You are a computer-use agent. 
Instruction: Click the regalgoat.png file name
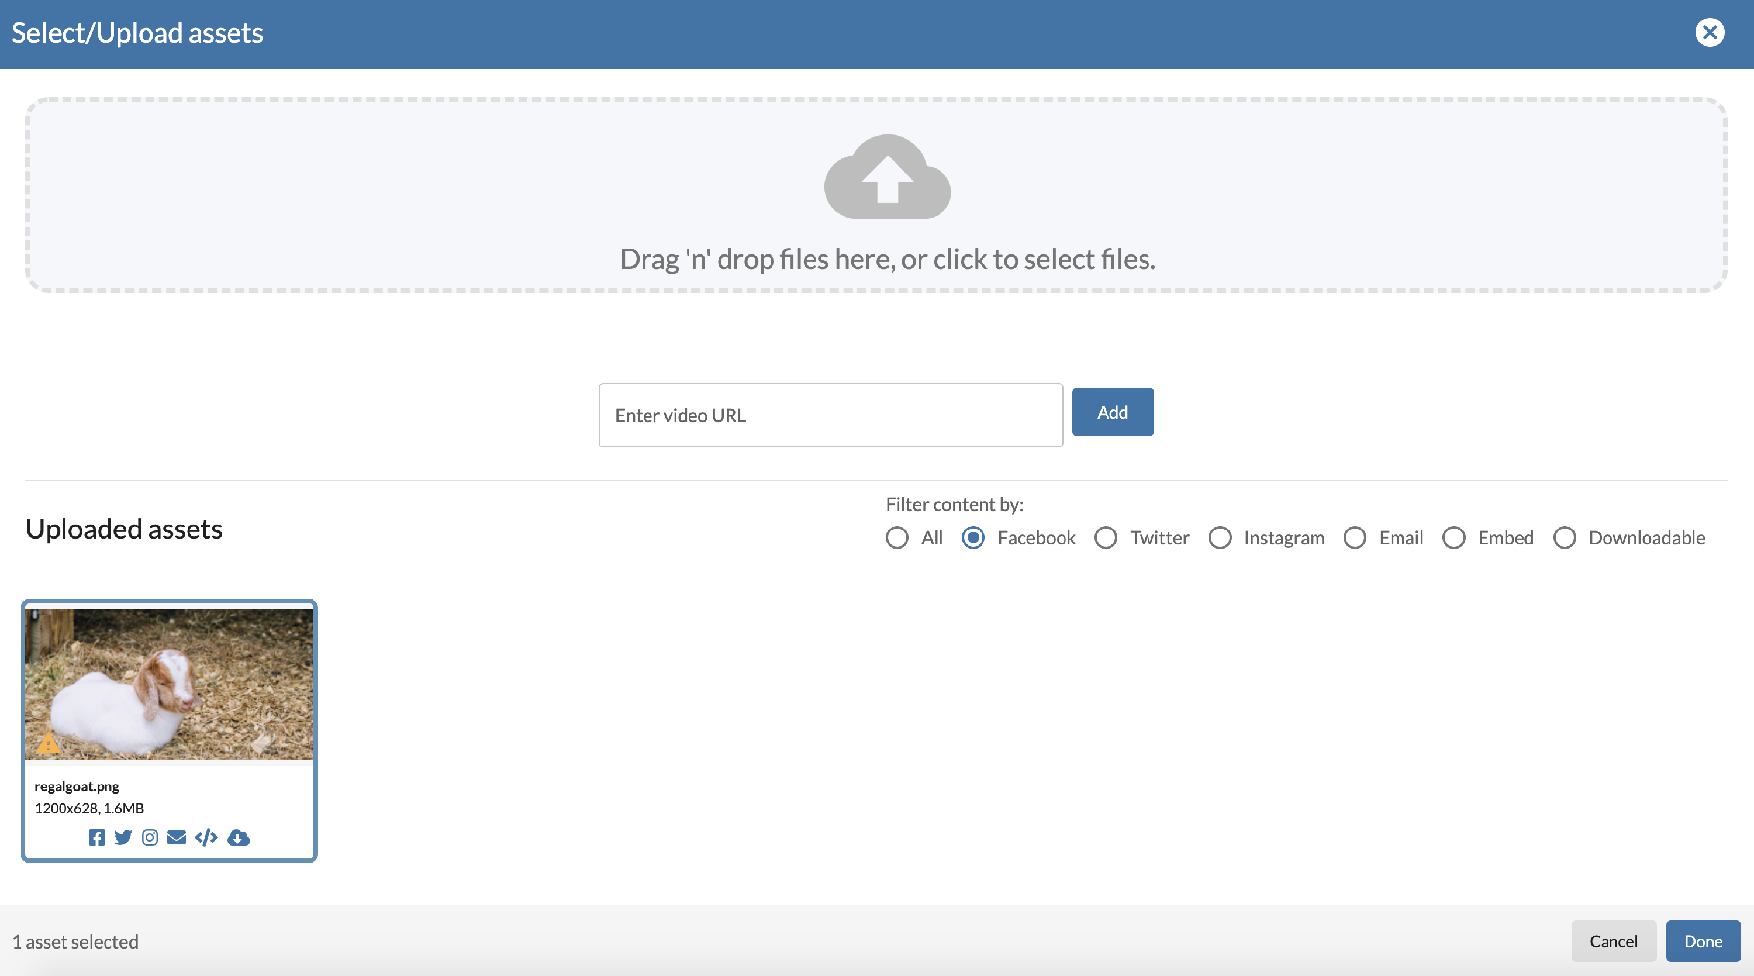click(77, 786)
